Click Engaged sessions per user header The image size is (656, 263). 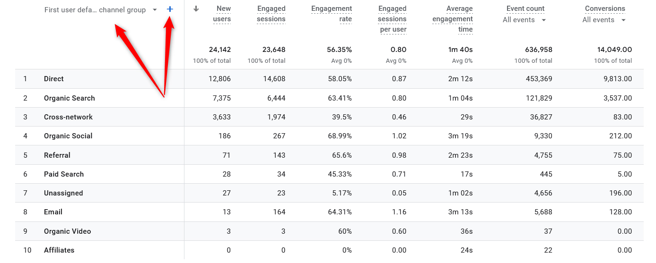pos(392,19)
